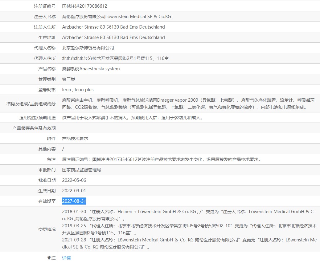Click management category value 第三类
The image size is (320, 262).
pos(68,79)
